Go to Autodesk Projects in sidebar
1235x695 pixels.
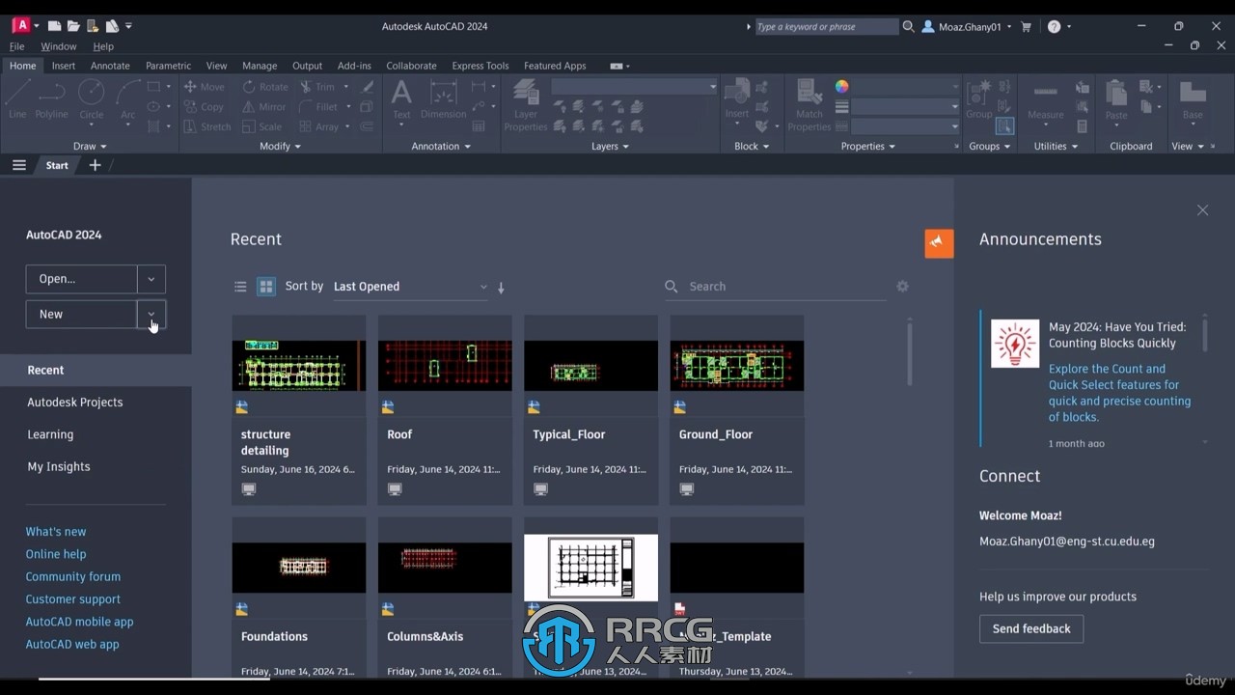pos(75,403)
